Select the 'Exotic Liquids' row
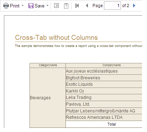The image size is (147, 132). 104,84
